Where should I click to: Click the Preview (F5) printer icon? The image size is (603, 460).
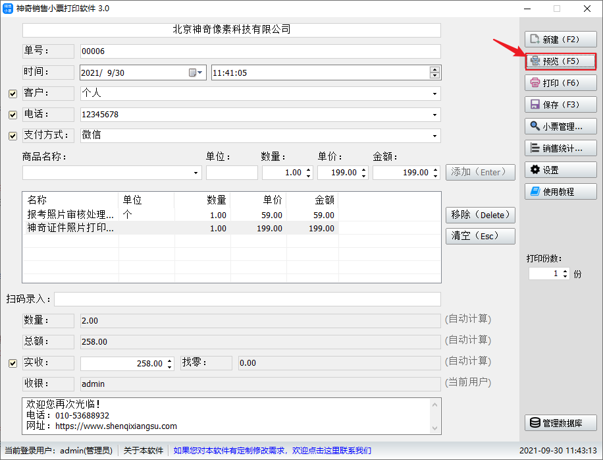coord(535,61)
